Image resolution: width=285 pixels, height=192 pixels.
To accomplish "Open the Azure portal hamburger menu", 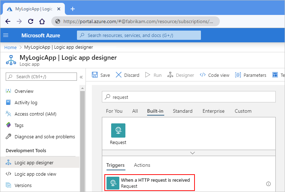I will [6, 35].
